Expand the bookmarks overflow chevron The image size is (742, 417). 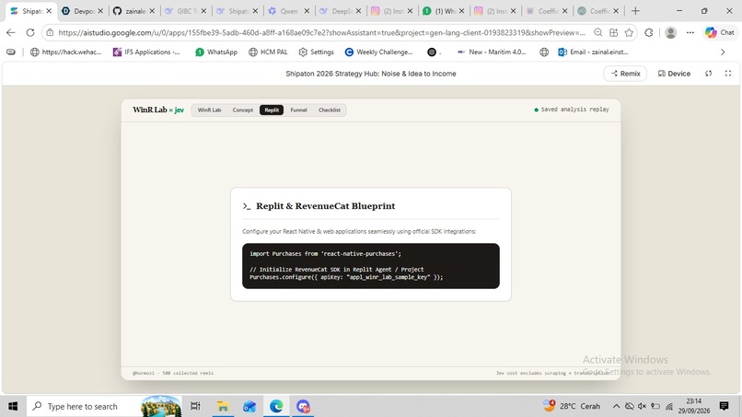[723, 52]
